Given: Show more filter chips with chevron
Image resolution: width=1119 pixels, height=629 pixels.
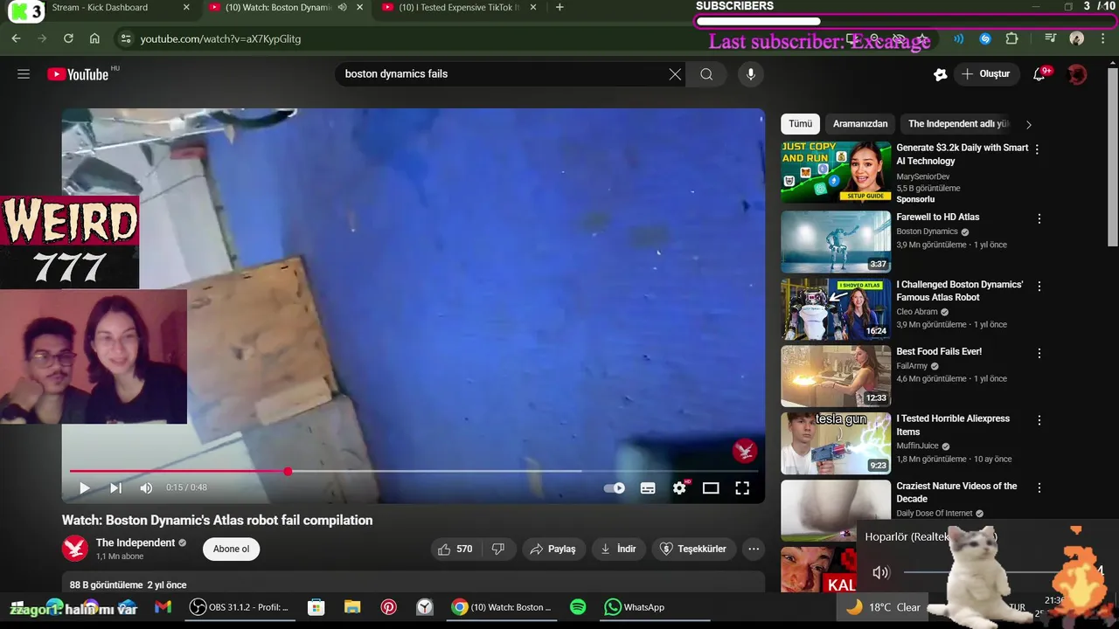Looking at the screenshot, I should tap(1029, 124).
